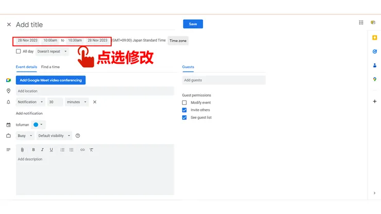Insert a bulleted list in description

[71, 150]
